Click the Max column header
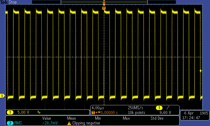The width and height of the screenshot is (210, 126). (126, 118)
